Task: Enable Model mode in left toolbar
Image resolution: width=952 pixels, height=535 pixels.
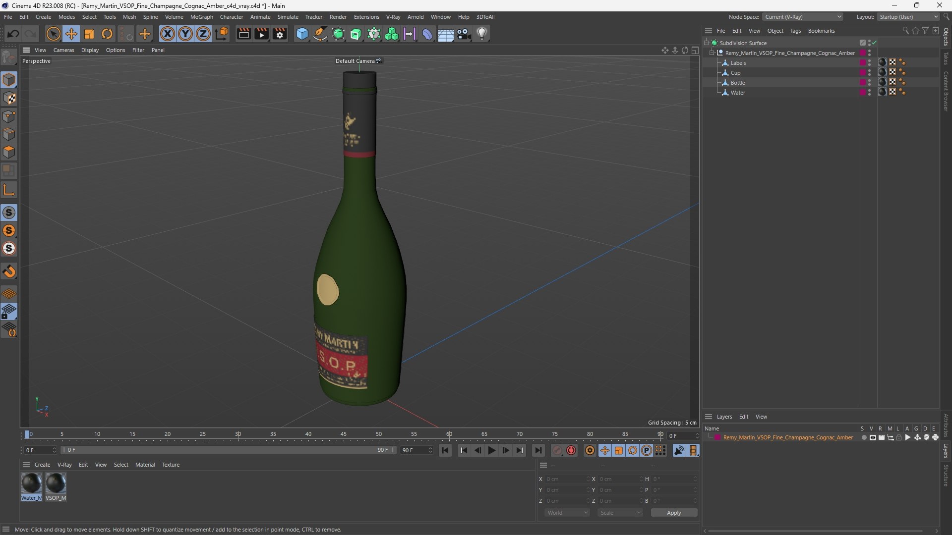Action: [x=9, y=80]
